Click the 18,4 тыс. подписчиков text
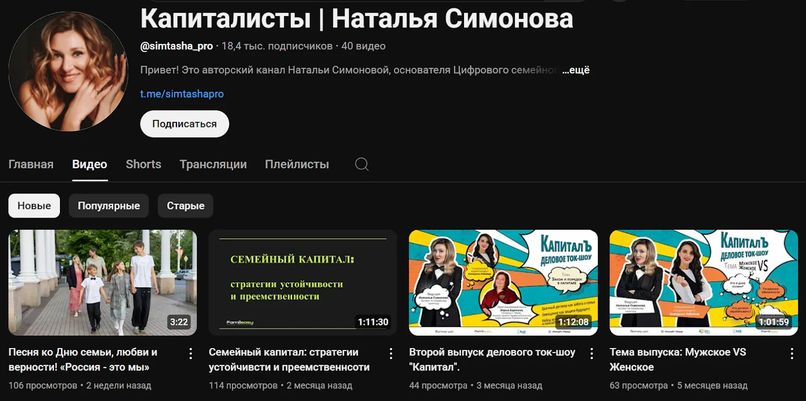806x401 pixels. coord(277,46)
